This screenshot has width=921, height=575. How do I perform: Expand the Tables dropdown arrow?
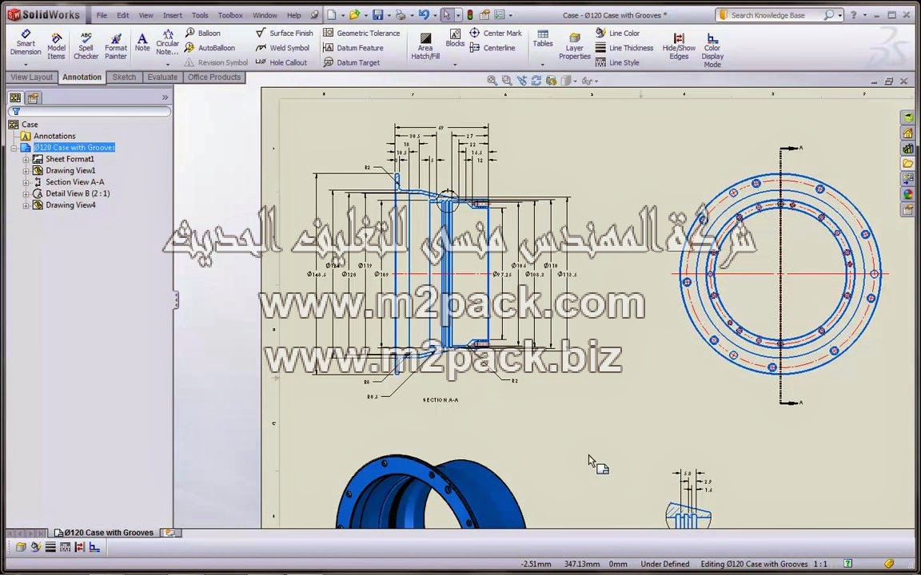[x=542, y=65]
